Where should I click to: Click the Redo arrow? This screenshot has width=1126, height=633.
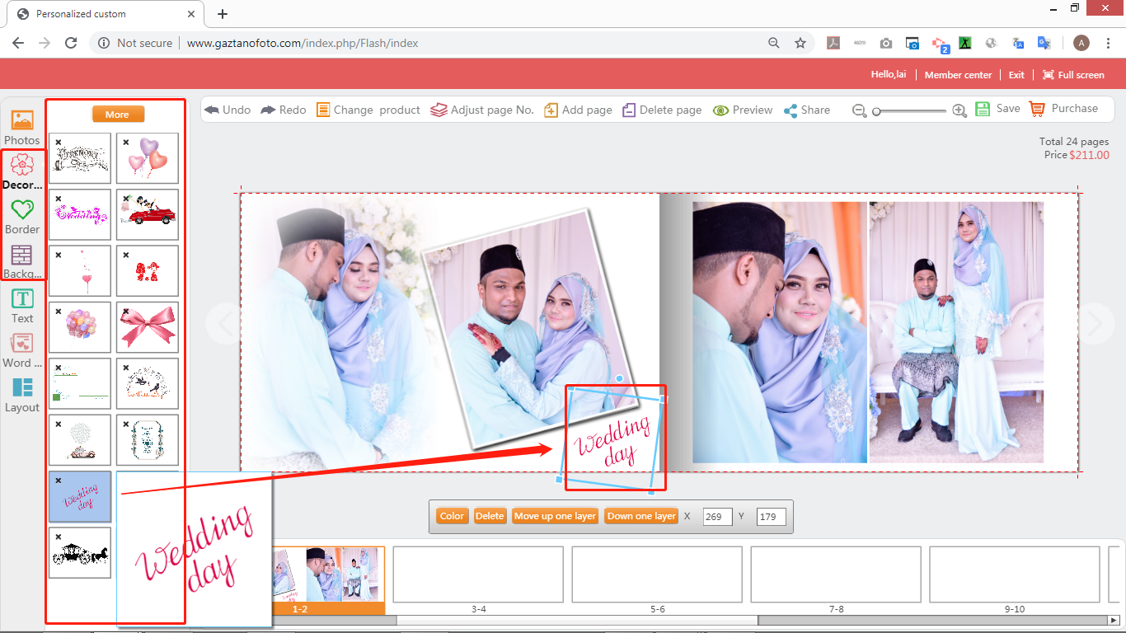click(x=268, y=110)
